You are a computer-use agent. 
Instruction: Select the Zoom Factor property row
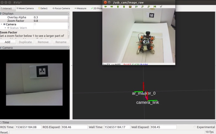pyautogui.click(x=34, y=21)
